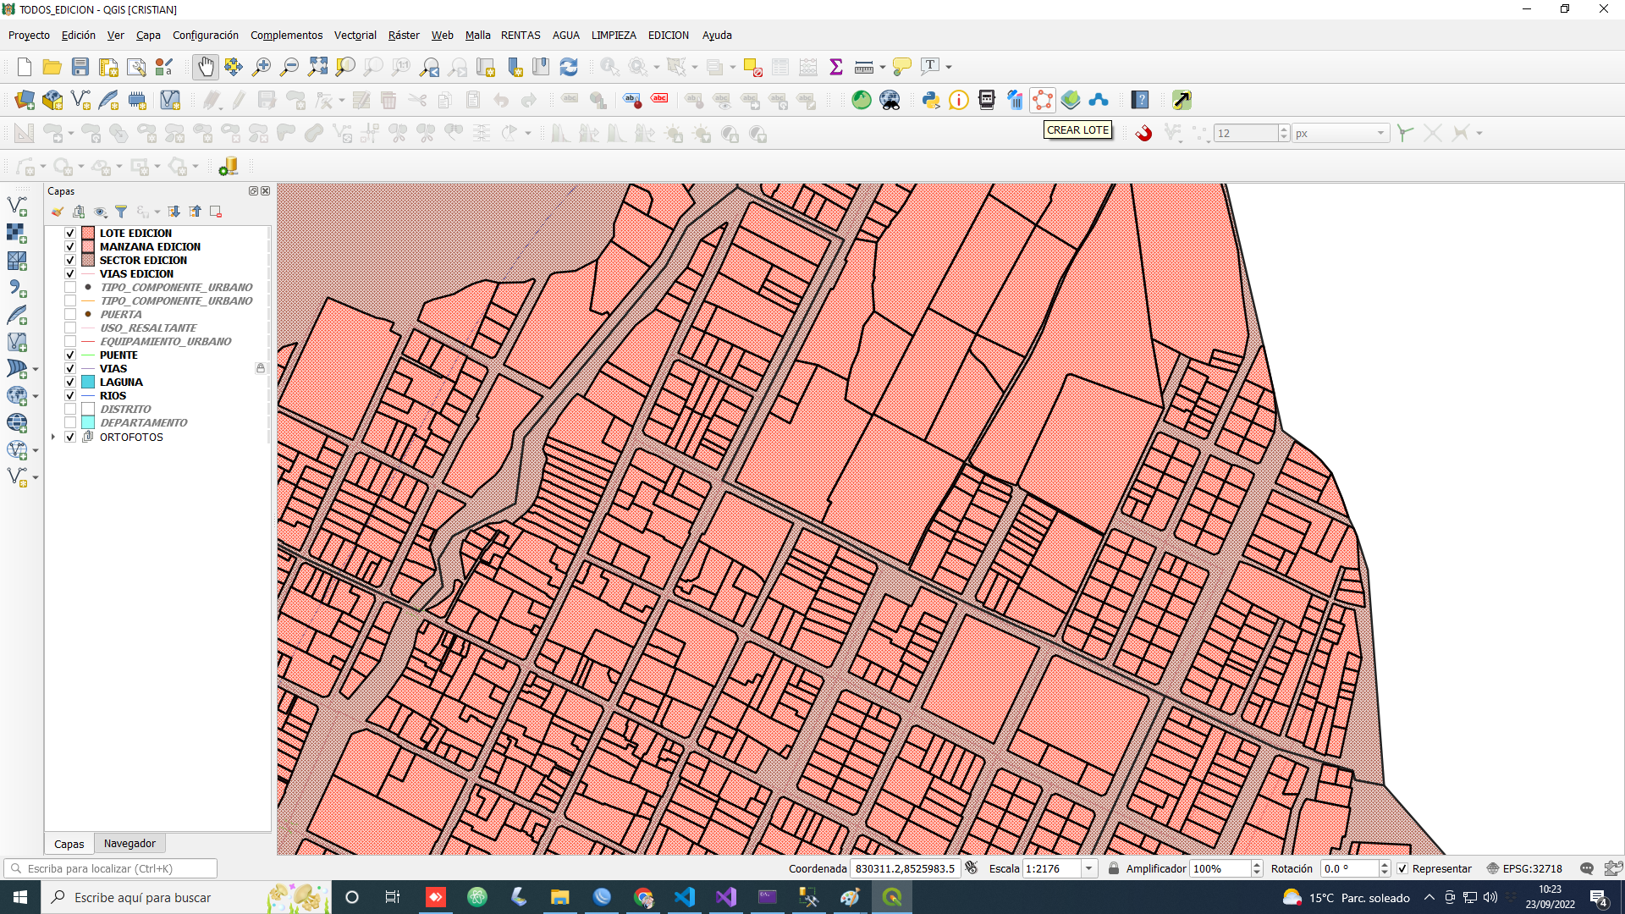Screen dimensions: 1625x914
Task: Click the EPSG:32718 CRS button
Action: click(1524, 868)
